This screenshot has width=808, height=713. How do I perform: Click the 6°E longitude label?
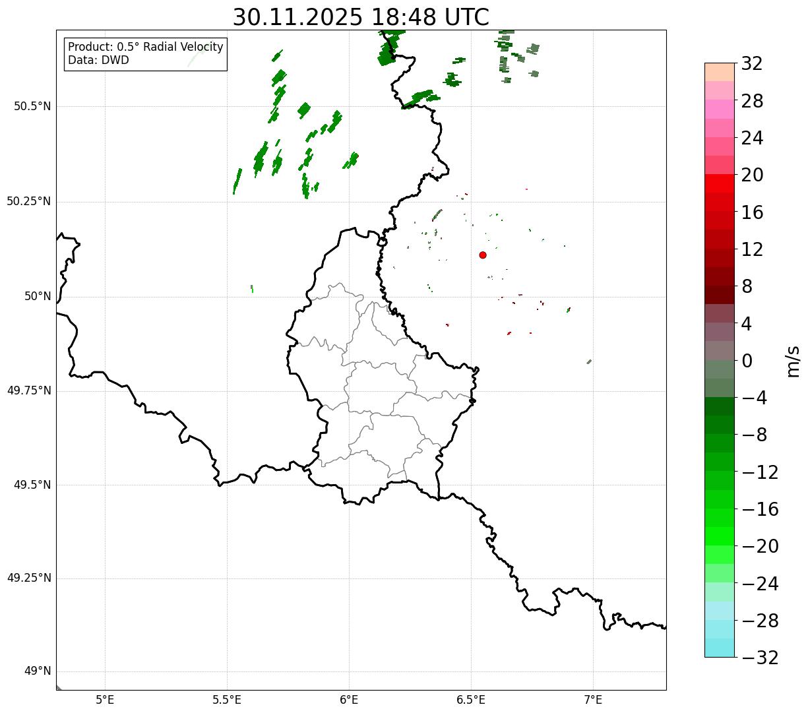(x=349, y=700)
